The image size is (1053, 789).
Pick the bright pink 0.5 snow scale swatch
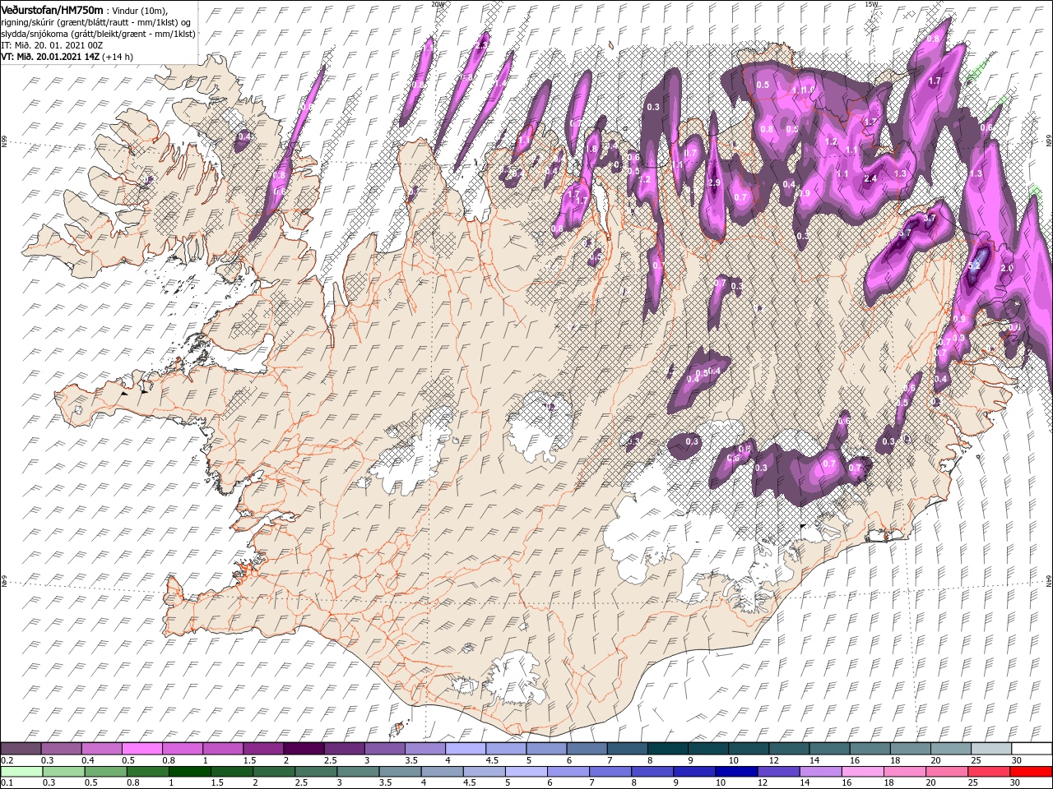click(x=141, y=749)
